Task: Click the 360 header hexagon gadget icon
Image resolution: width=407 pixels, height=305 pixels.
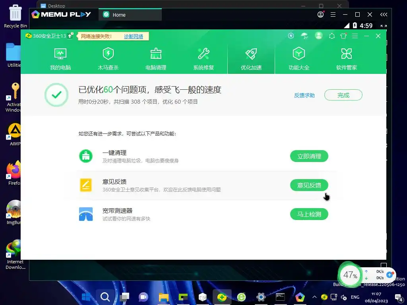Action: (332, 36)
